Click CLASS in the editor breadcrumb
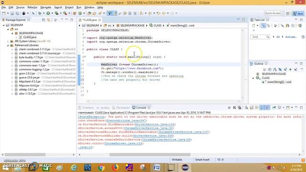The width and height of the screenshot is (306, 172). [x=157, y=25]
